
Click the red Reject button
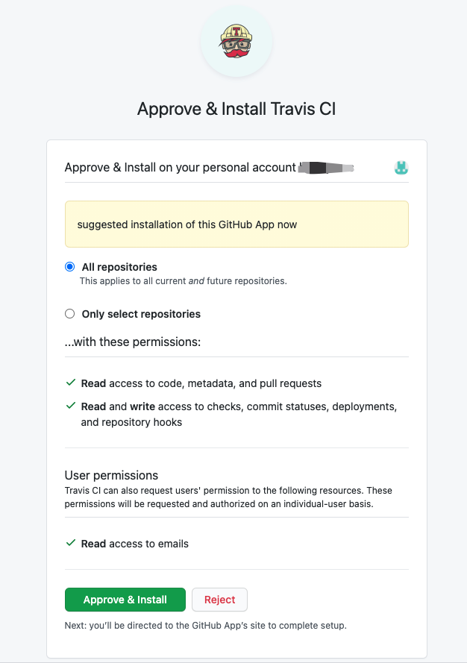(x=219, y=600)
